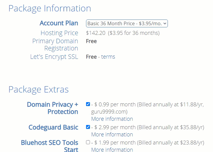Image resolution: width=213 pixels, height=152 pixels.
Task: Click the Account Plan select arrow
Action: 165,23
